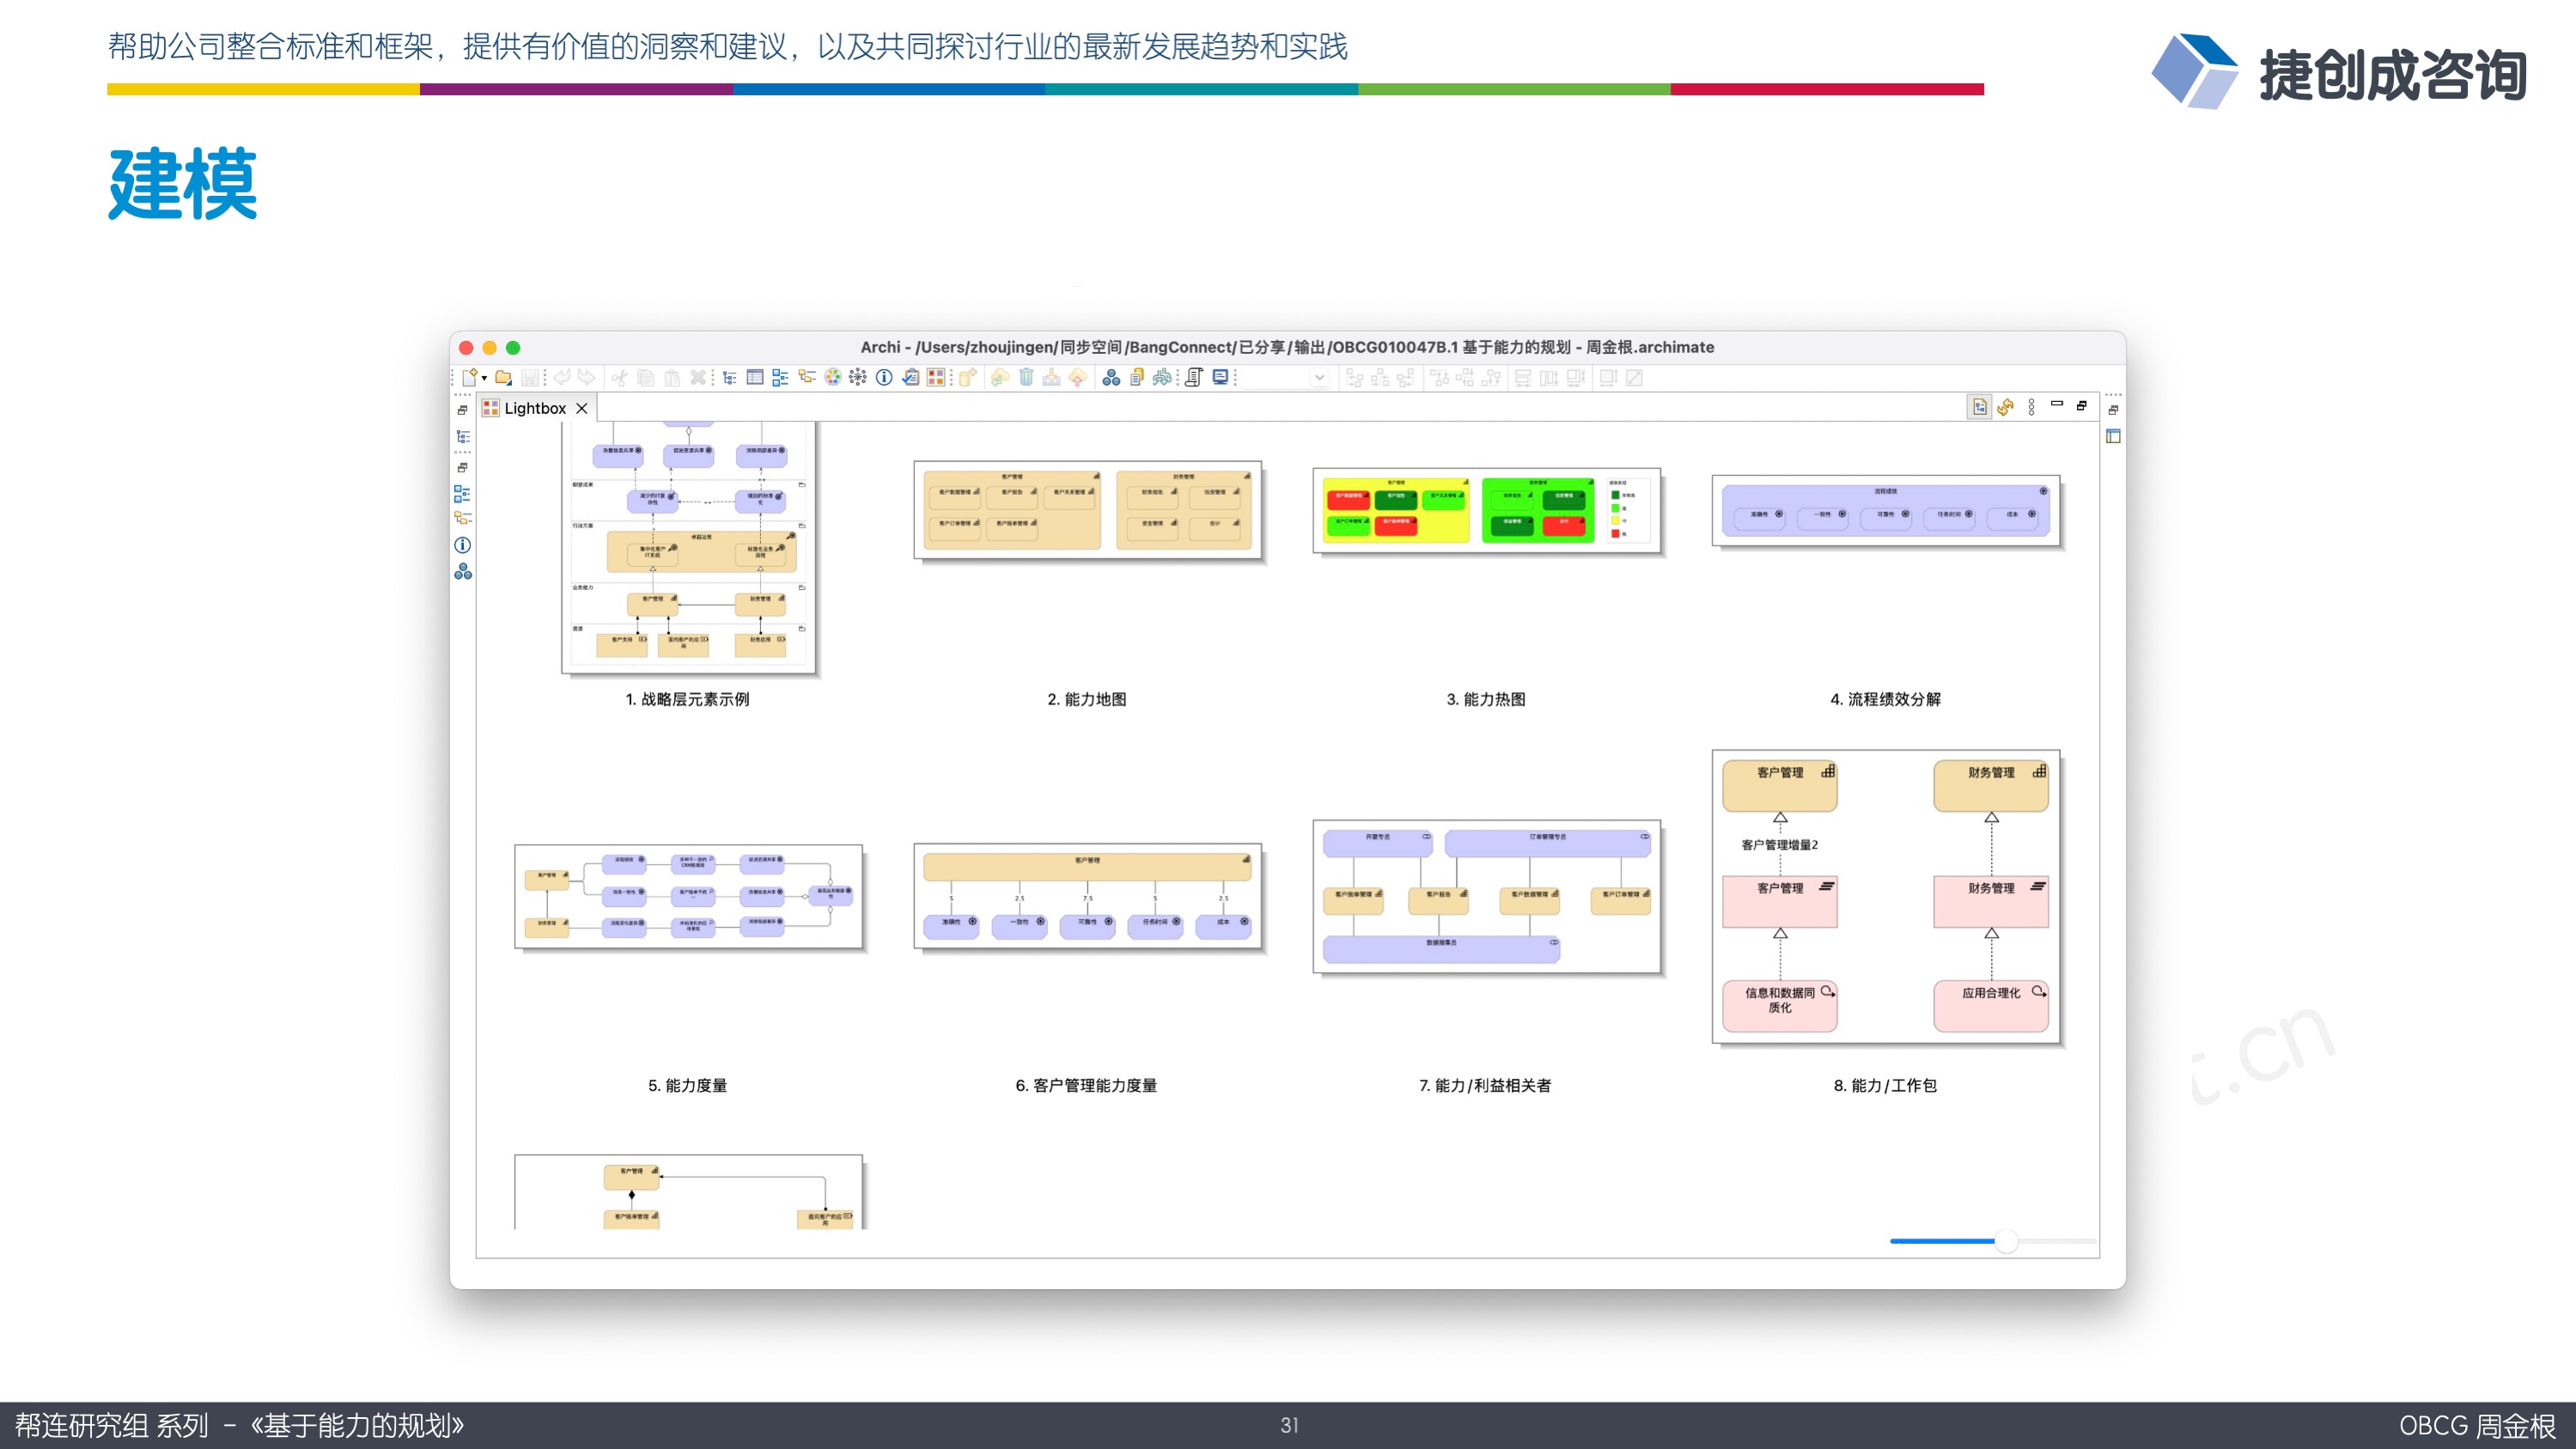Viewport: 2576px width, 1449px height.
Task: Open the Outline icon in the left sidebar
Action: click(x=462, y=493)
